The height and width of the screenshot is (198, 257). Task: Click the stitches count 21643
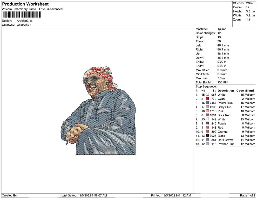(250, 3)
